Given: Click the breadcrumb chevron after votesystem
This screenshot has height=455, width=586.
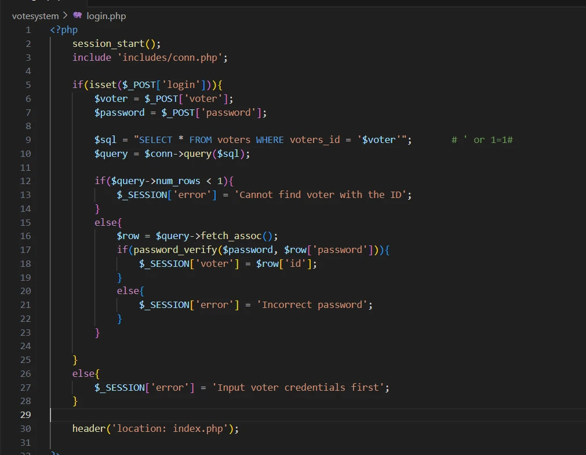Looking at the screenshot, I should [x=65, y=15].
